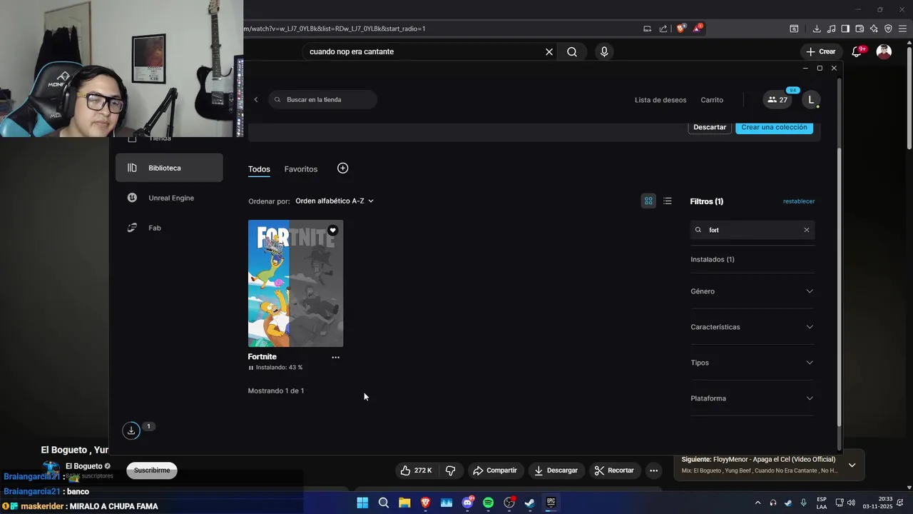
Task: Toggle the Instalados (1) filter
Action: click(x=713, y=259)
